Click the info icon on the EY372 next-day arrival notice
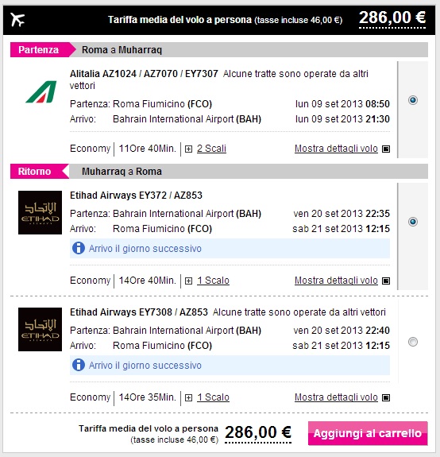The image size is (440, 457). [x=79, y=248]
